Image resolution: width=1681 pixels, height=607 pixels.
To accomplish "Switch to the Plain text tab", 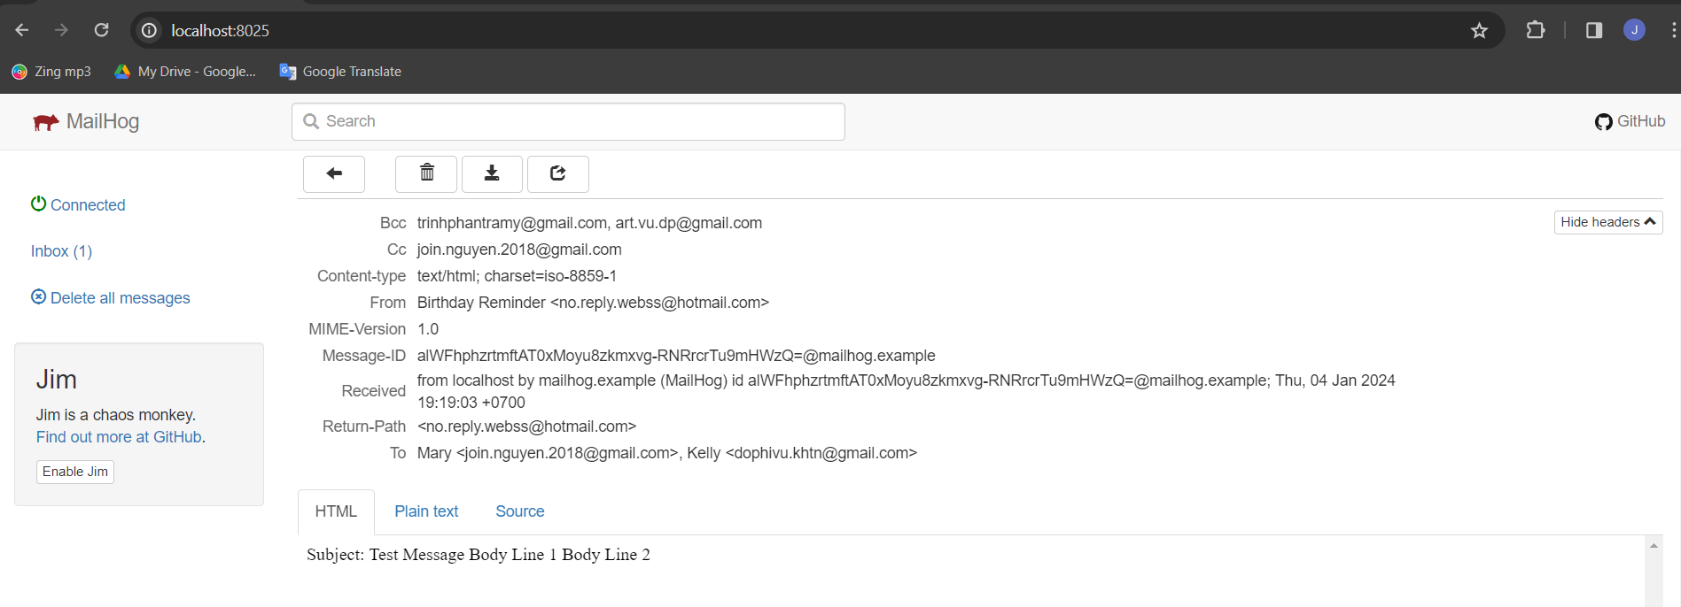I will pos(426,511).
